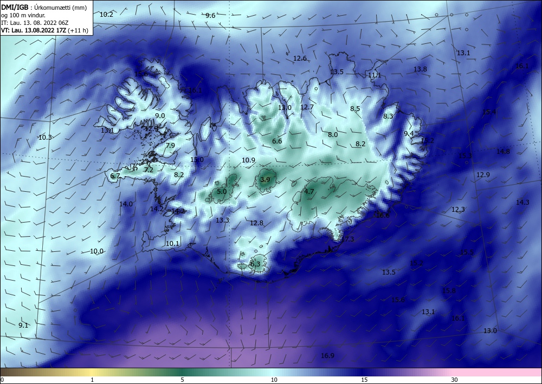Viewport: 542px width, 384px height.
Task: Select the 16.9 value near bottom edge
Action: pyautogui.click(x=327, y=355)
